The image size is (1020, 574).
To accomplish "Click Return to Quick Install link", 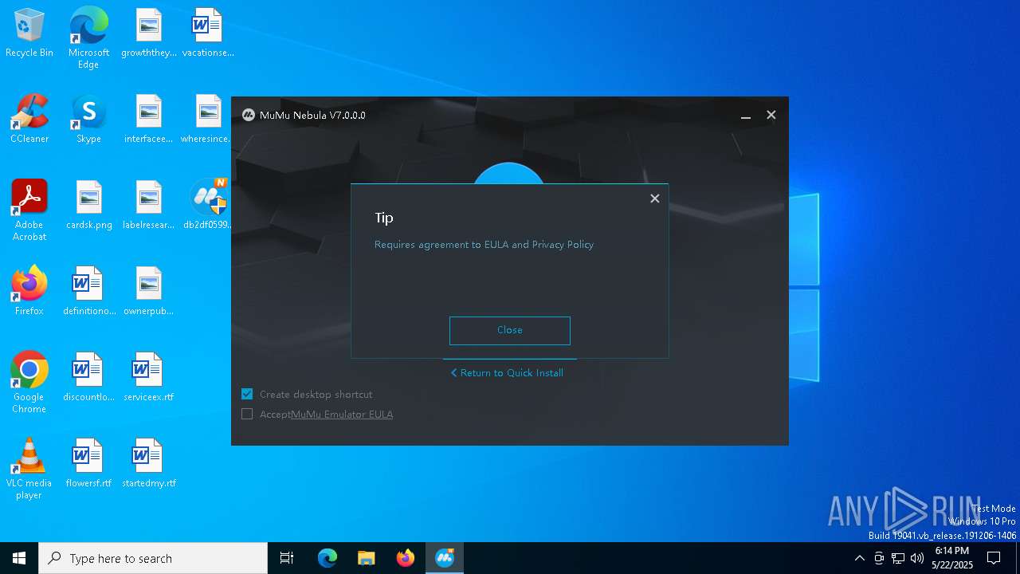I will point(507,372).
